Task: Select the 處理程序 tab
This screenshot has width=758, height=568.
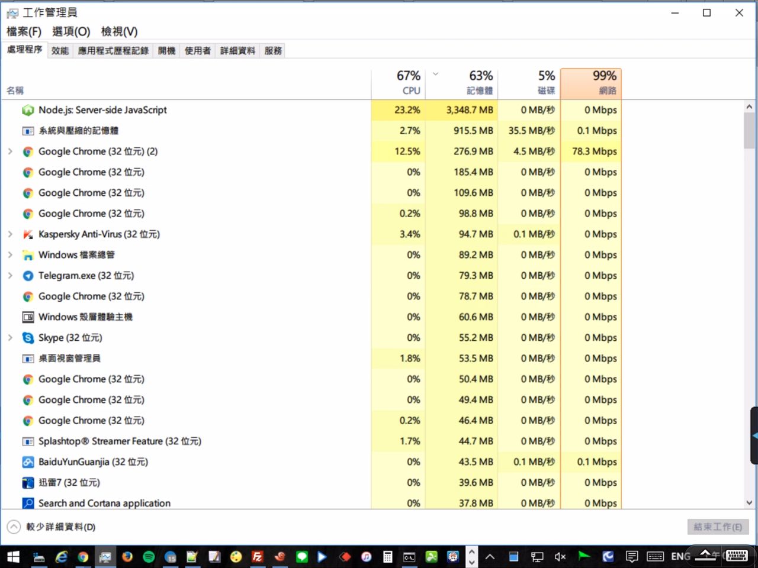Action: click(x=24, y=50)
